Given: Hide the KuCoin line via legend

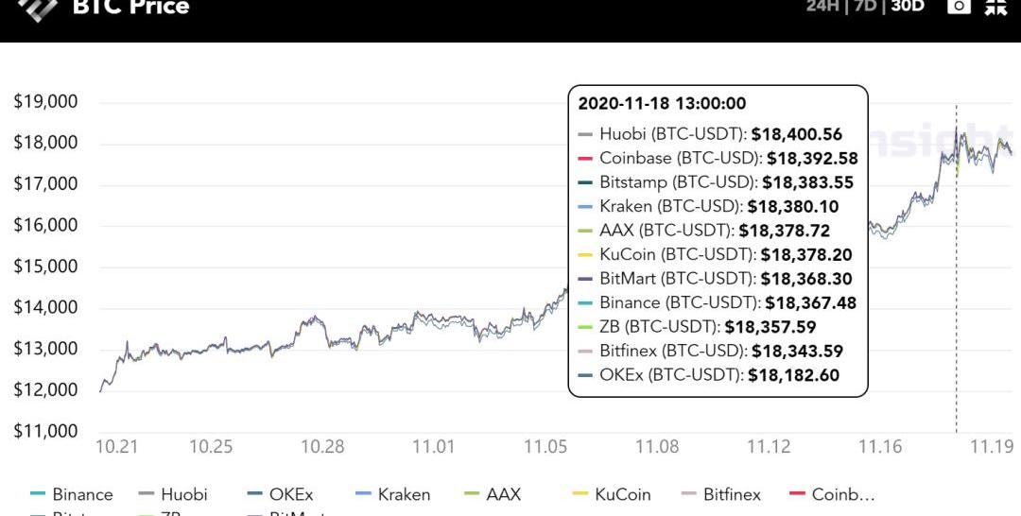Looking at the screenshot, I should tap(621, 494).
